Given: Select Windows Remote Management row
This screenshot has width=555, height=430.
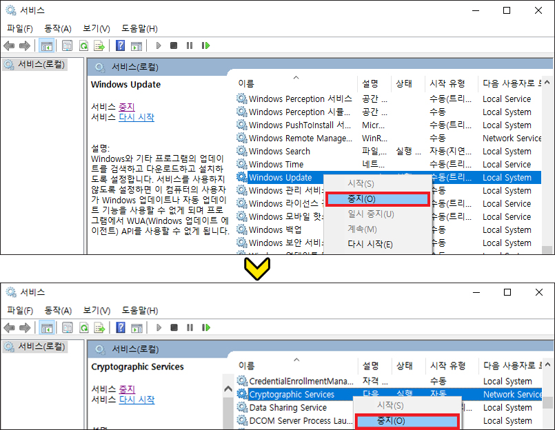Looking at the screenshot, I should click(x=389, y=138).
